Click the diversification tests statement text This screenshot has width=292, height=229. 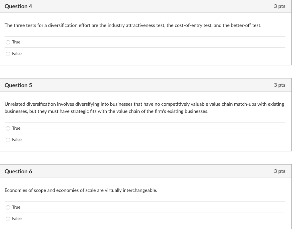133,25
